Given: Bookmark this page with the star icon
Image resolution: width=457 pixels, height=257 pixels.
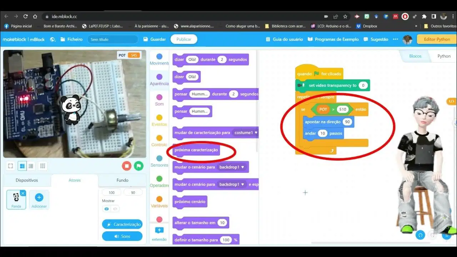Looking at the screenshot, I should 345,16.
